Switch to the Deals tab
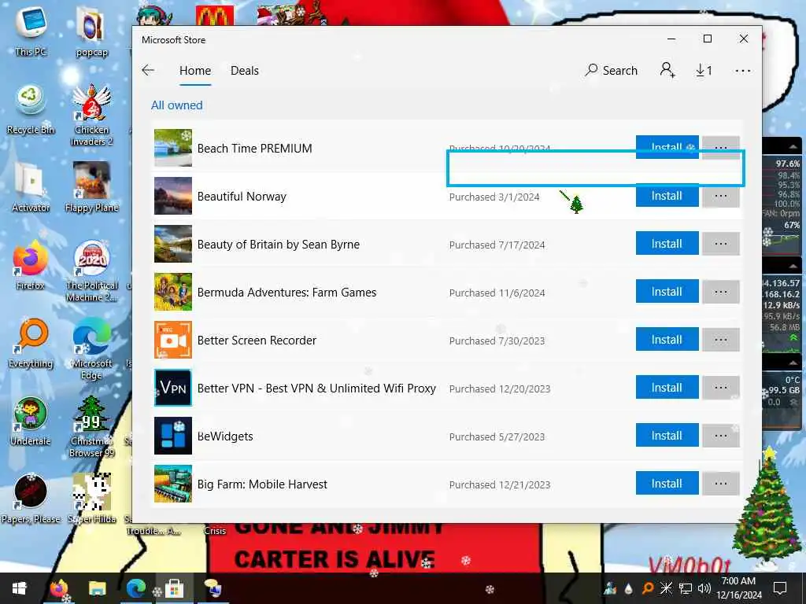The image size is (806, 604). click(245, 71)
